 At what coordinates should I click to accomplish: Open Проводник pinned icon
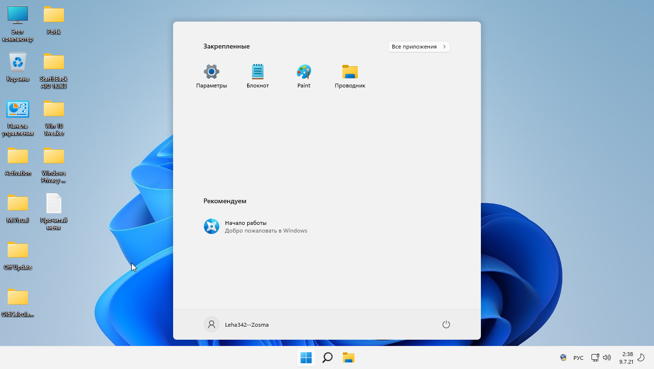click(350, 76)
